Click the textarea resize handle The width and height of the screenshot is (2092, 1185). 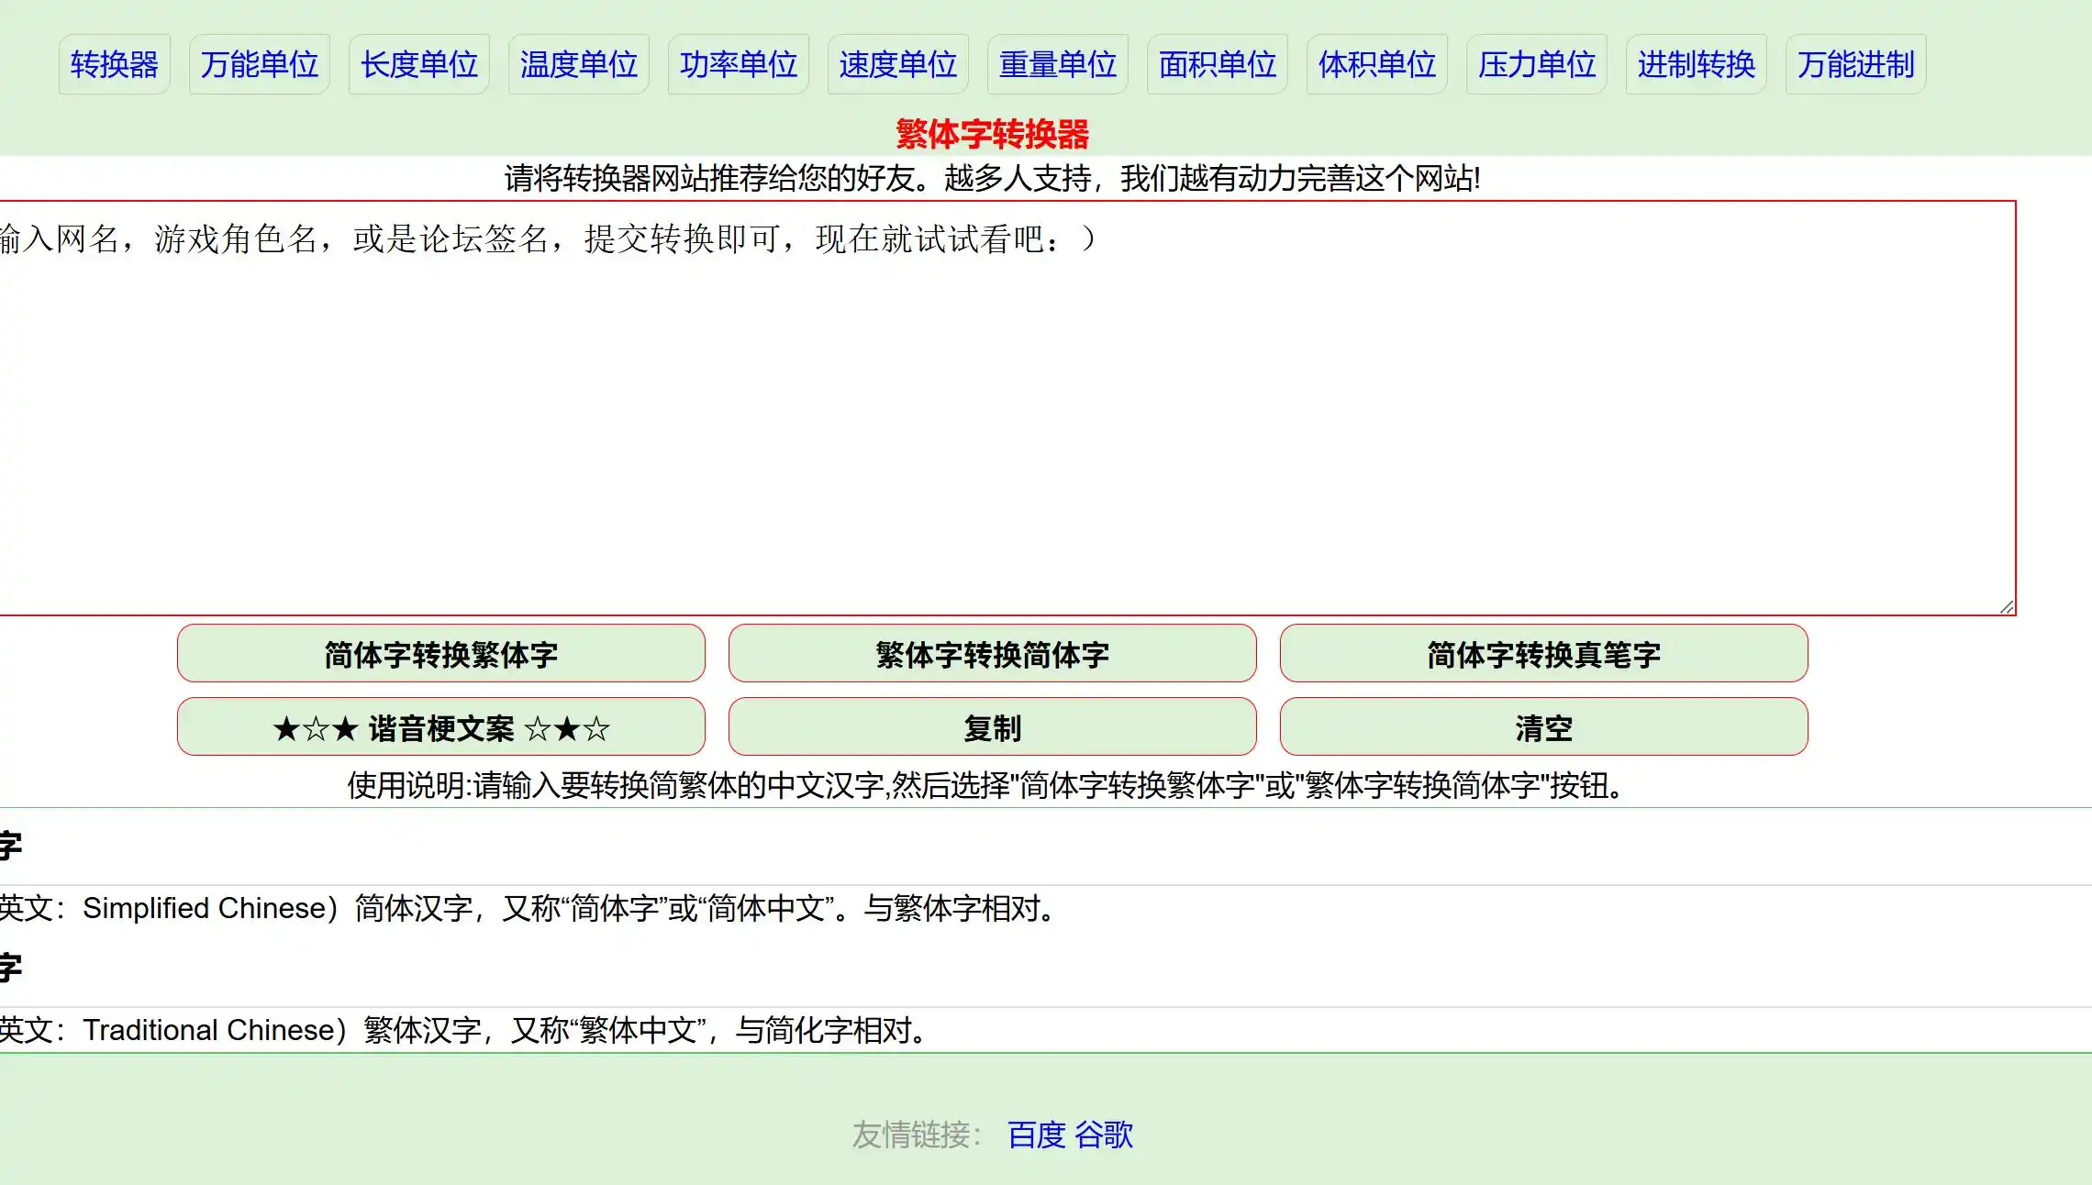(x=2007, y=606)
